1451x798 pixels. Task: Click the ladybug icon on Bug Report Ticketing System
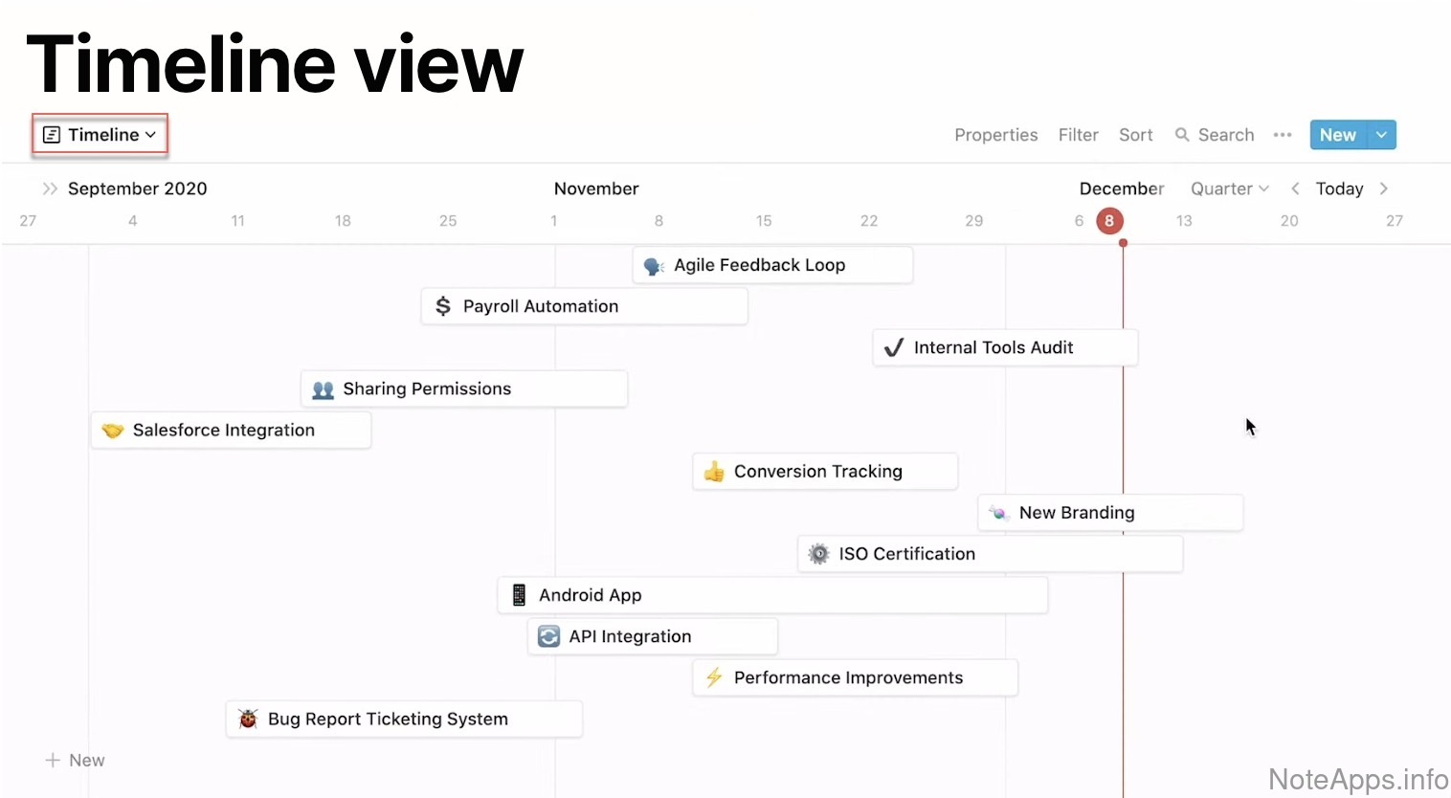[248, 719]
